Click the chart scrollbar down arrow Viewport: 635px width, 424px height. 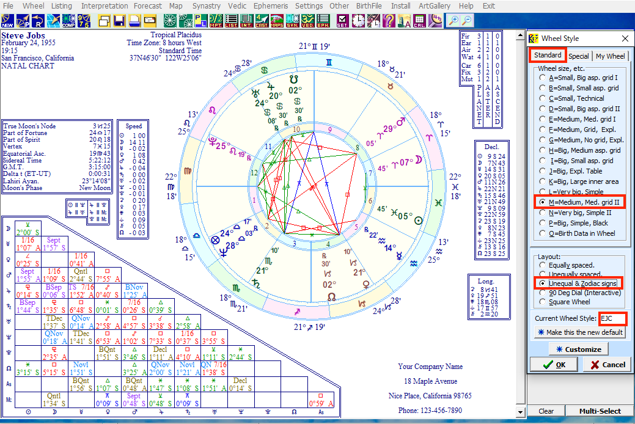521,412
